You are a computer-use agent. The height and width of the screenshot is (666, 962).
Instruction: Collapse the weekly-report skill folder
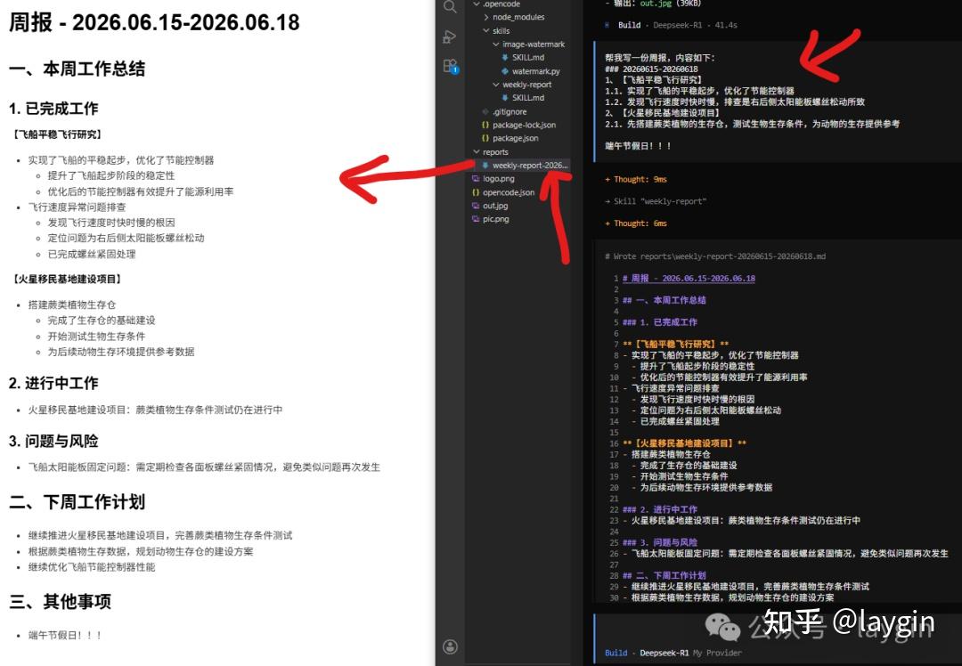496,85
